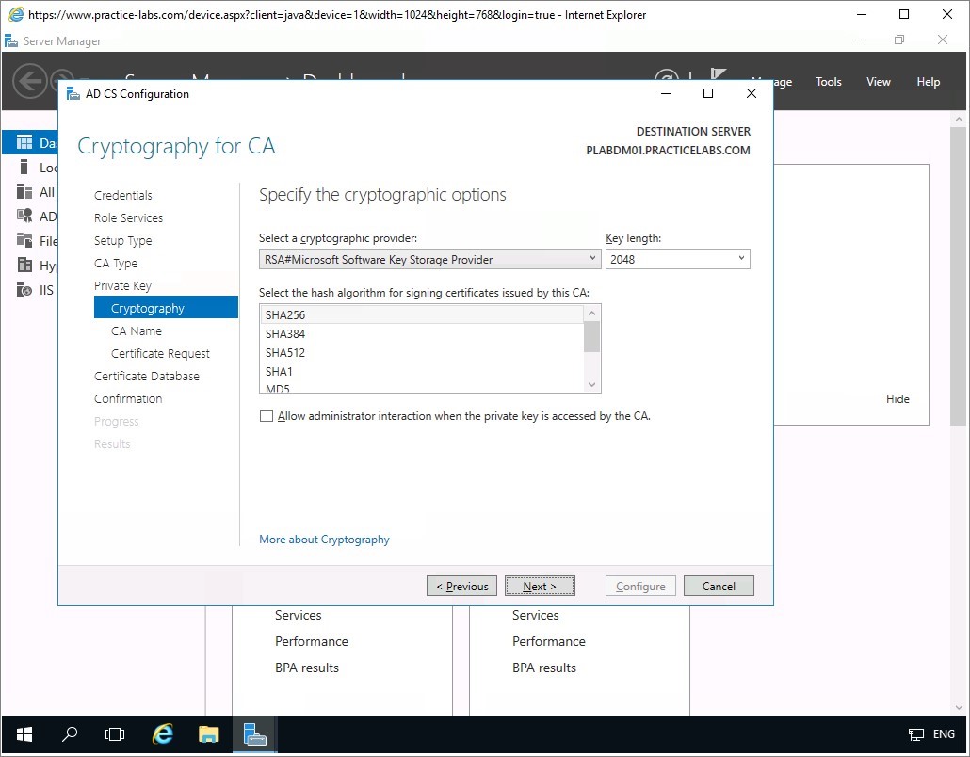Image resolution: width=970 pixels, height=757 pixels.
Task: Select SHA256 hash algorithm
Action: [422, 314]
